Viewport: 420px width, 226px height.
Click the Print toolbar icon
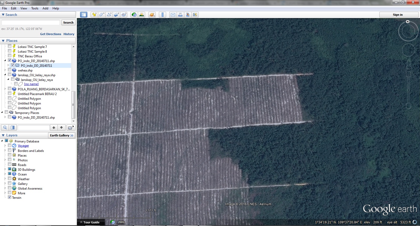point(180,15)
